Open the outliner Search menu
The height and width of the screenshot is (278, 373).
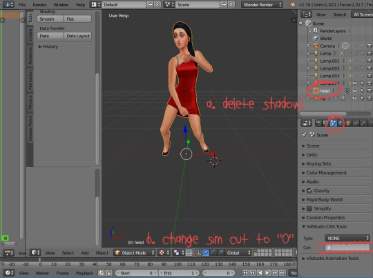(339, 14)
